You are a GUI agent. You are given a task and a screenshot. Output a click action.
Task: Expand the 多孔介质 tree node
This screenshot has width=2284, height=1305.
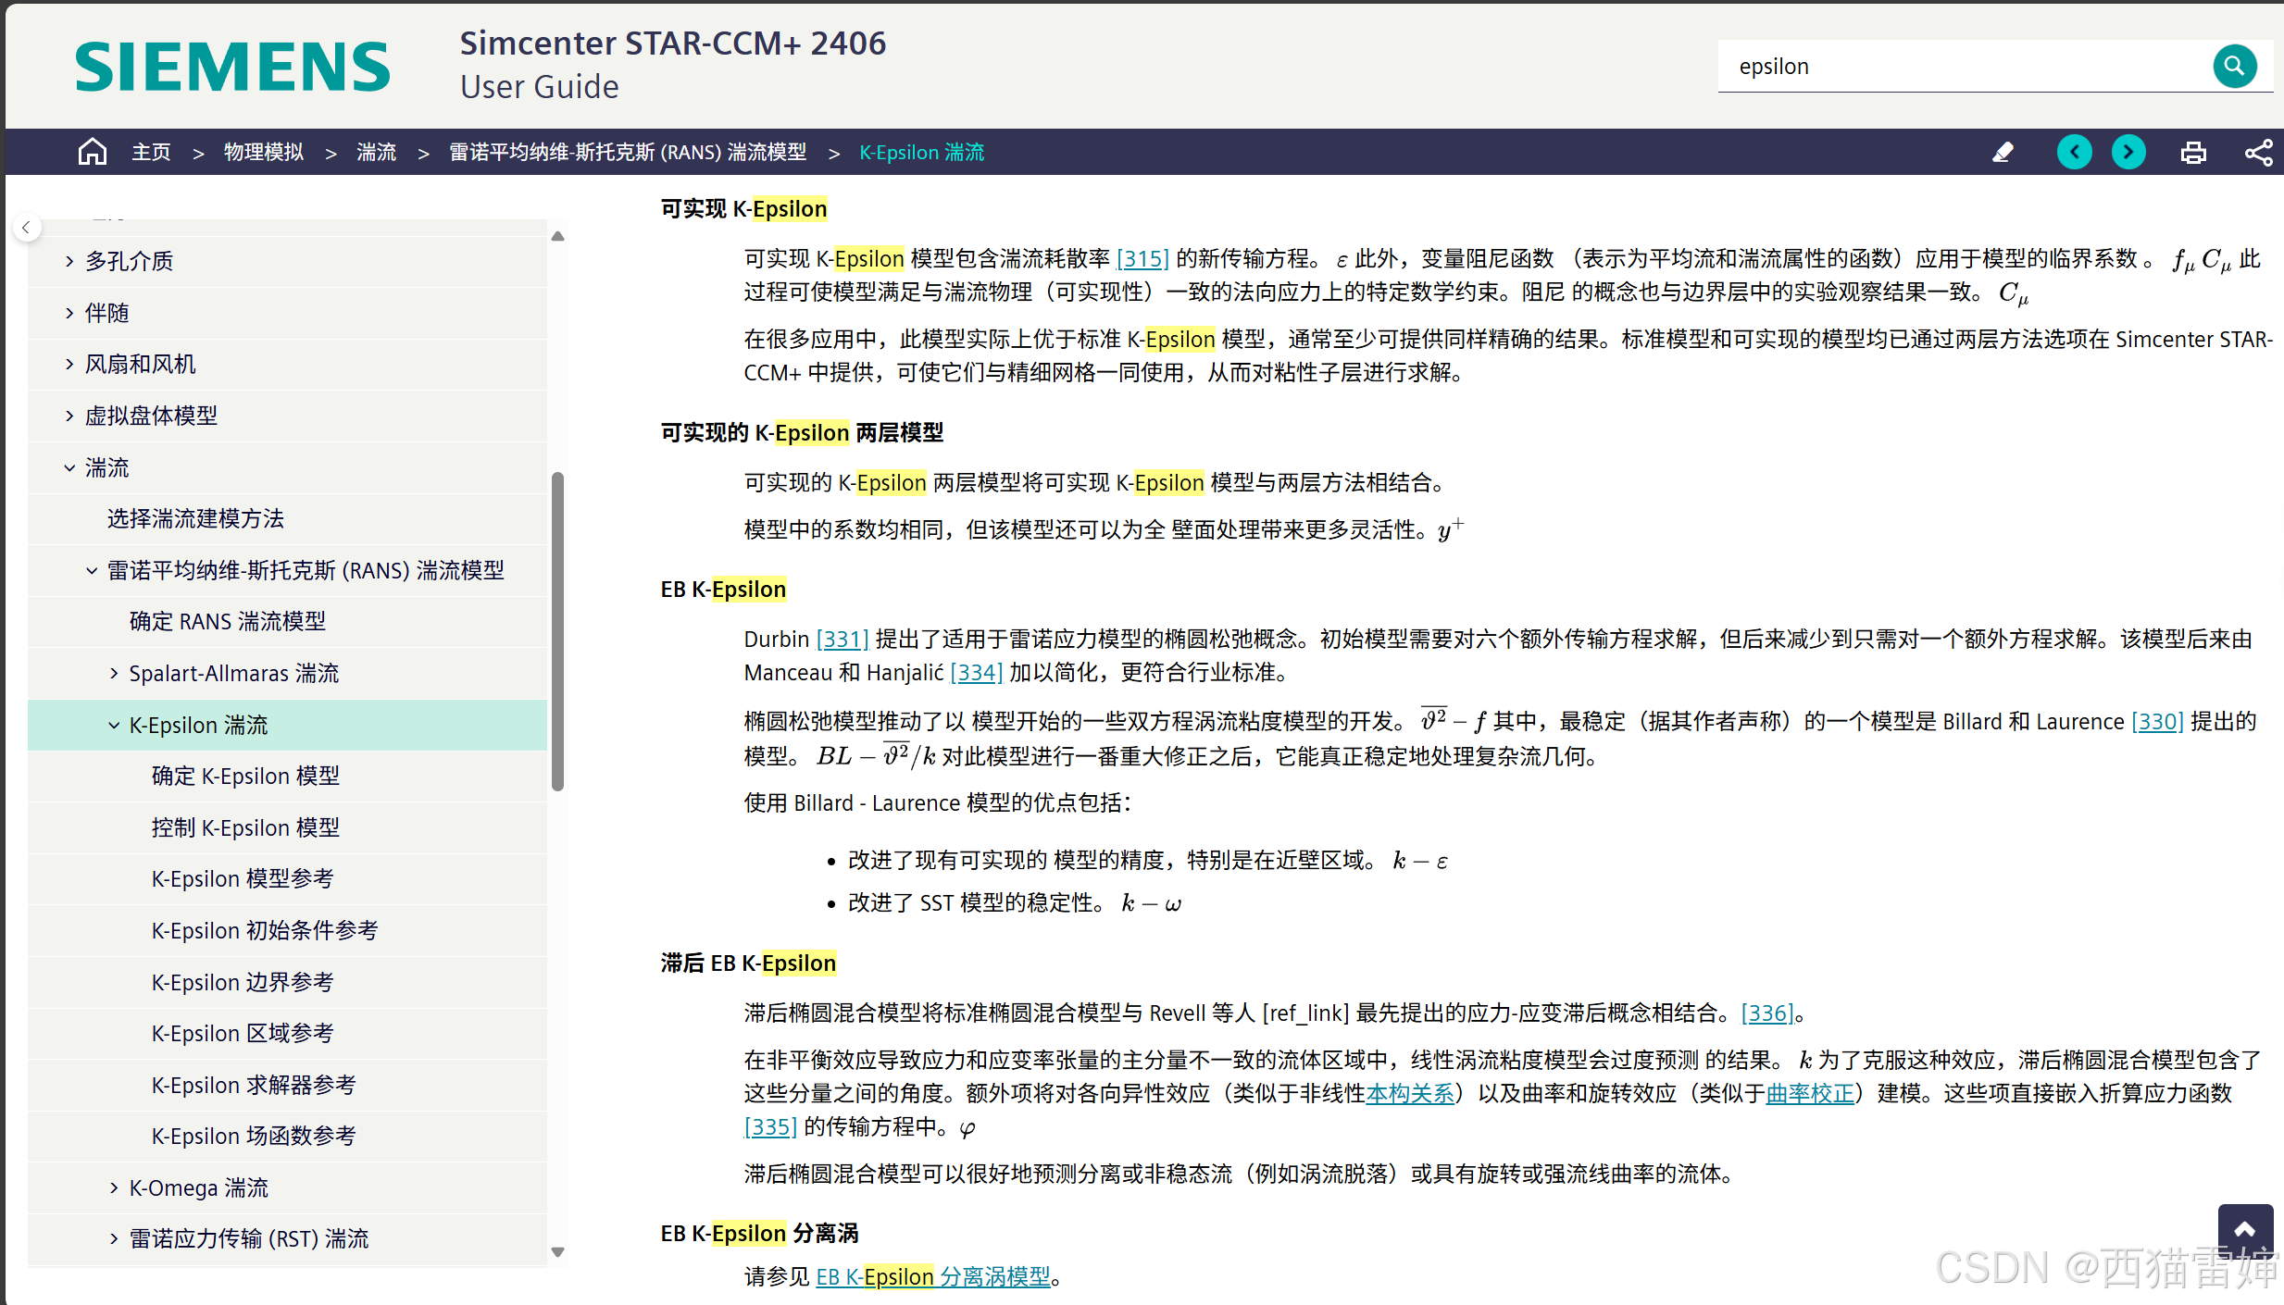pyautogui.click(x=69, y=261)
